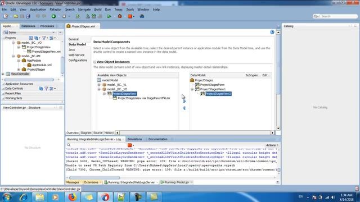
Task: Click the Forward navigation toolbar icon
Action: click(64, 16)
